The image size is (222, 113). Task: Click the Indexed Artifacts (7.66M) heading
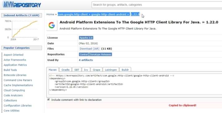pos(21,15)
